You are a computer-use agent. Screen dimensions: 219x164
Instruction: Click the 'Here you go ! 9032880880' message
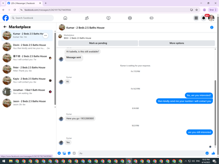(x=80, y=119)
